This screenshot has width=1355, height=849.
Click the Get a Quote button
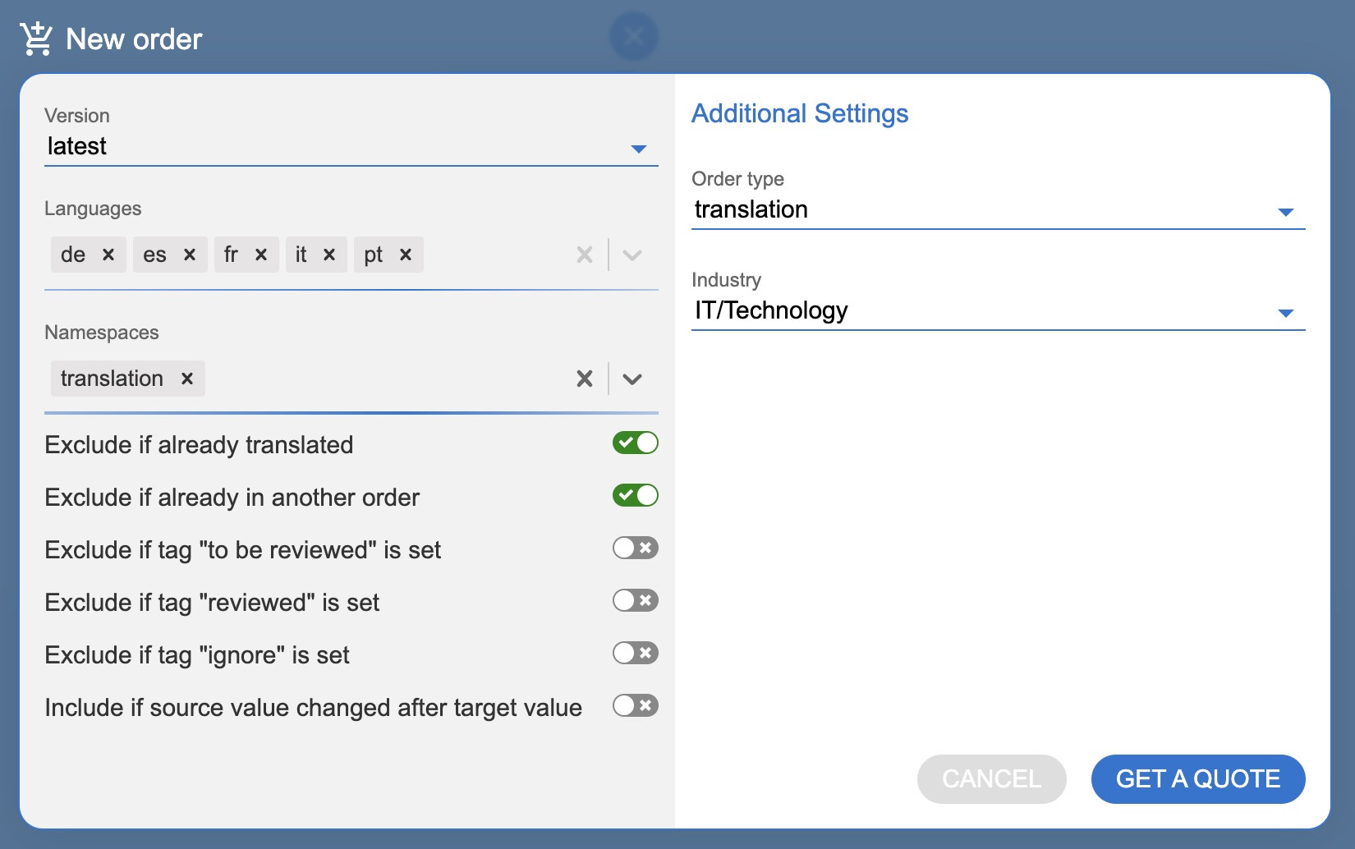click(x=1197, y=778)
